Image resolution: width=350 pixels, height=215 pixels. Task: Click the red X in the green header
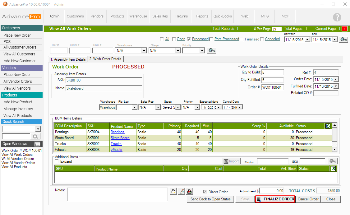[x=345, y=29]
